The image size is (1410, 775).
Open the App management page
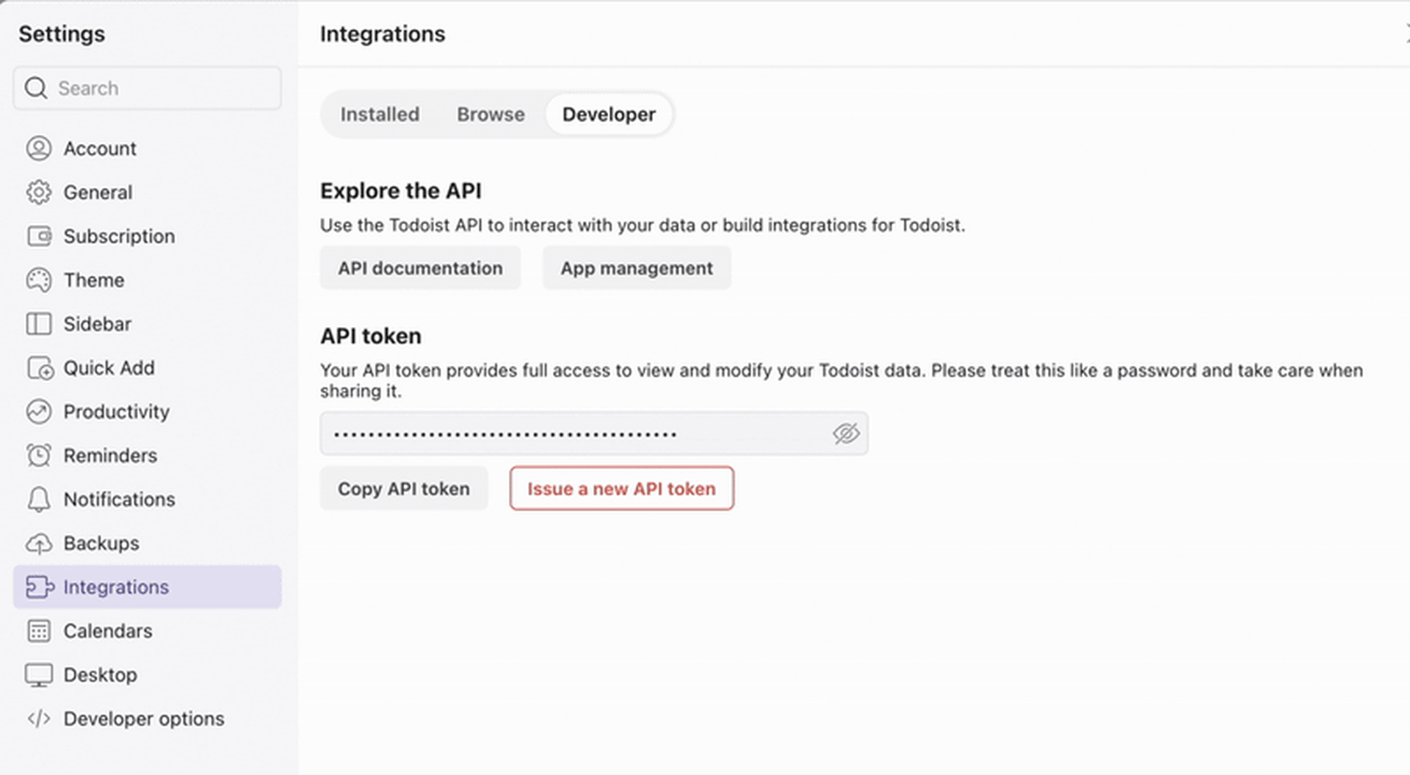coord(636,267)
